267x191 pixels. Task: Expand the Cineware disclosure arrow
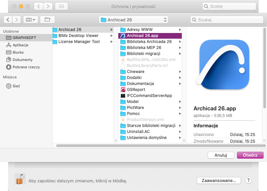180,72
